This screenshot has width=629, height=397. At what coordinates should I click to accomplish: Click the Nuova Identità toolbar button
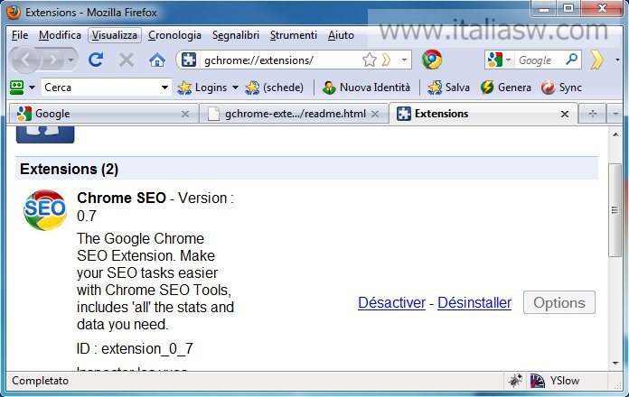pyautogui.click(x=366, y=88)
